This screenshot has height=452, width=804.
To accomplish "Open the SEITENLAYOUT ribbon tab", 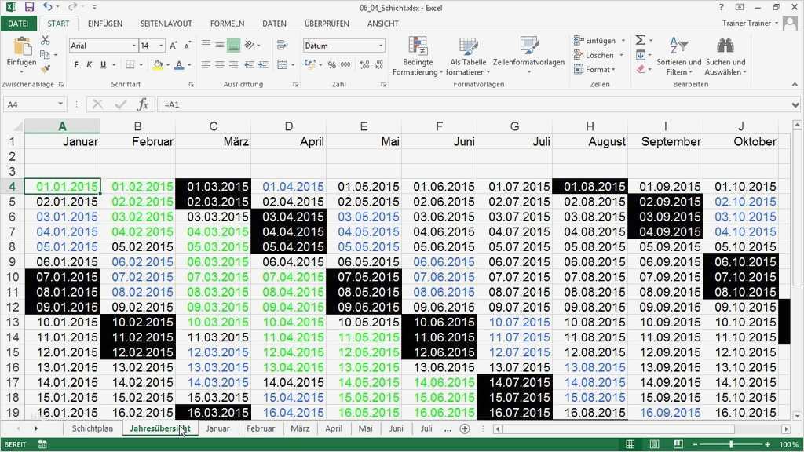I will click(x=166, y=24).
